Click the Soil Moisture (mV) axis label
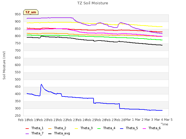The width and height of the screenshot is (186, 139). pyautogui.click(x=4, y=65)
